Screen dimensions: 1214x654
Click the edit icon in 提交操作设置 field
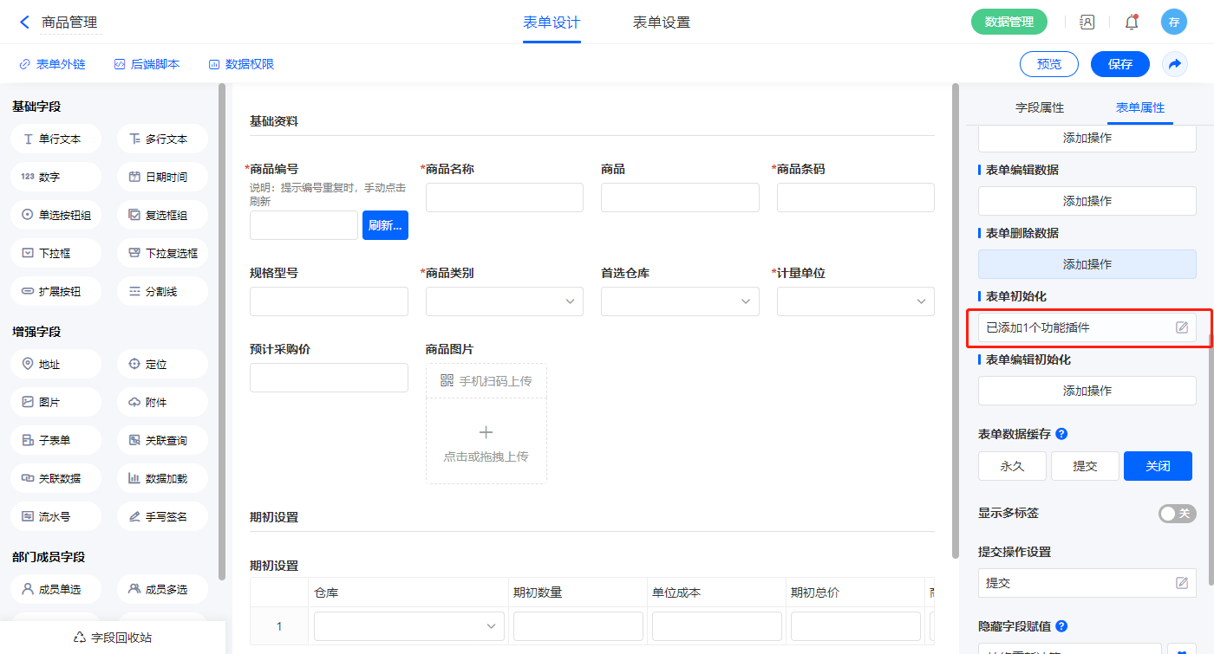coord(1181,583)
